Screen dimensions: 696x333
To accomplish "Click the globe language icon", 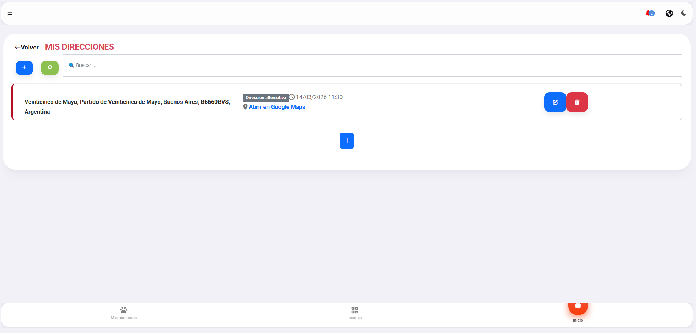I will pos(669,13).
